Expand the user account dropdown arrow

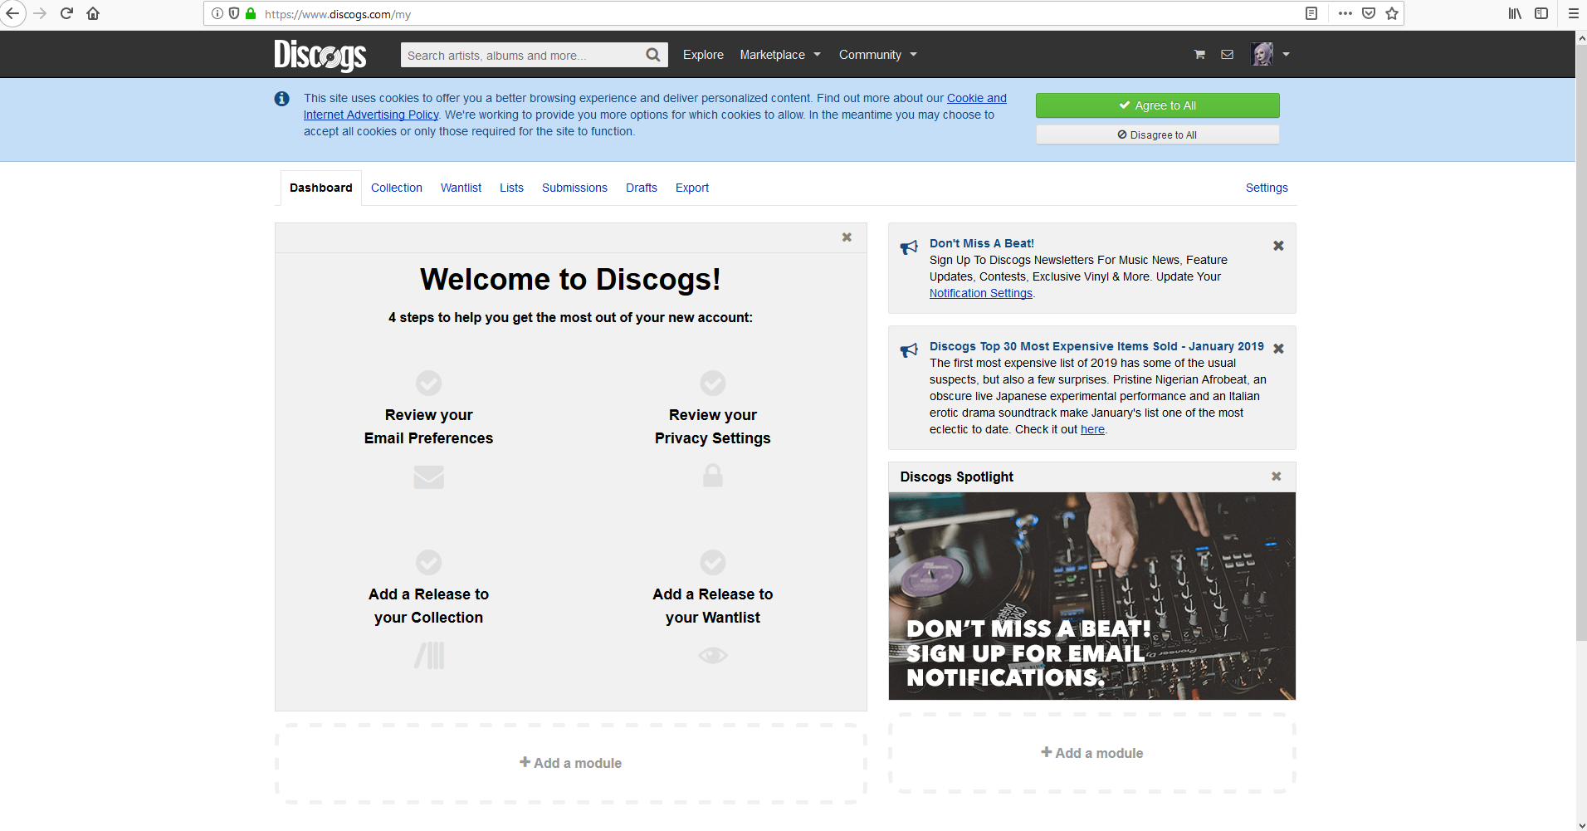coord(1286,55)
